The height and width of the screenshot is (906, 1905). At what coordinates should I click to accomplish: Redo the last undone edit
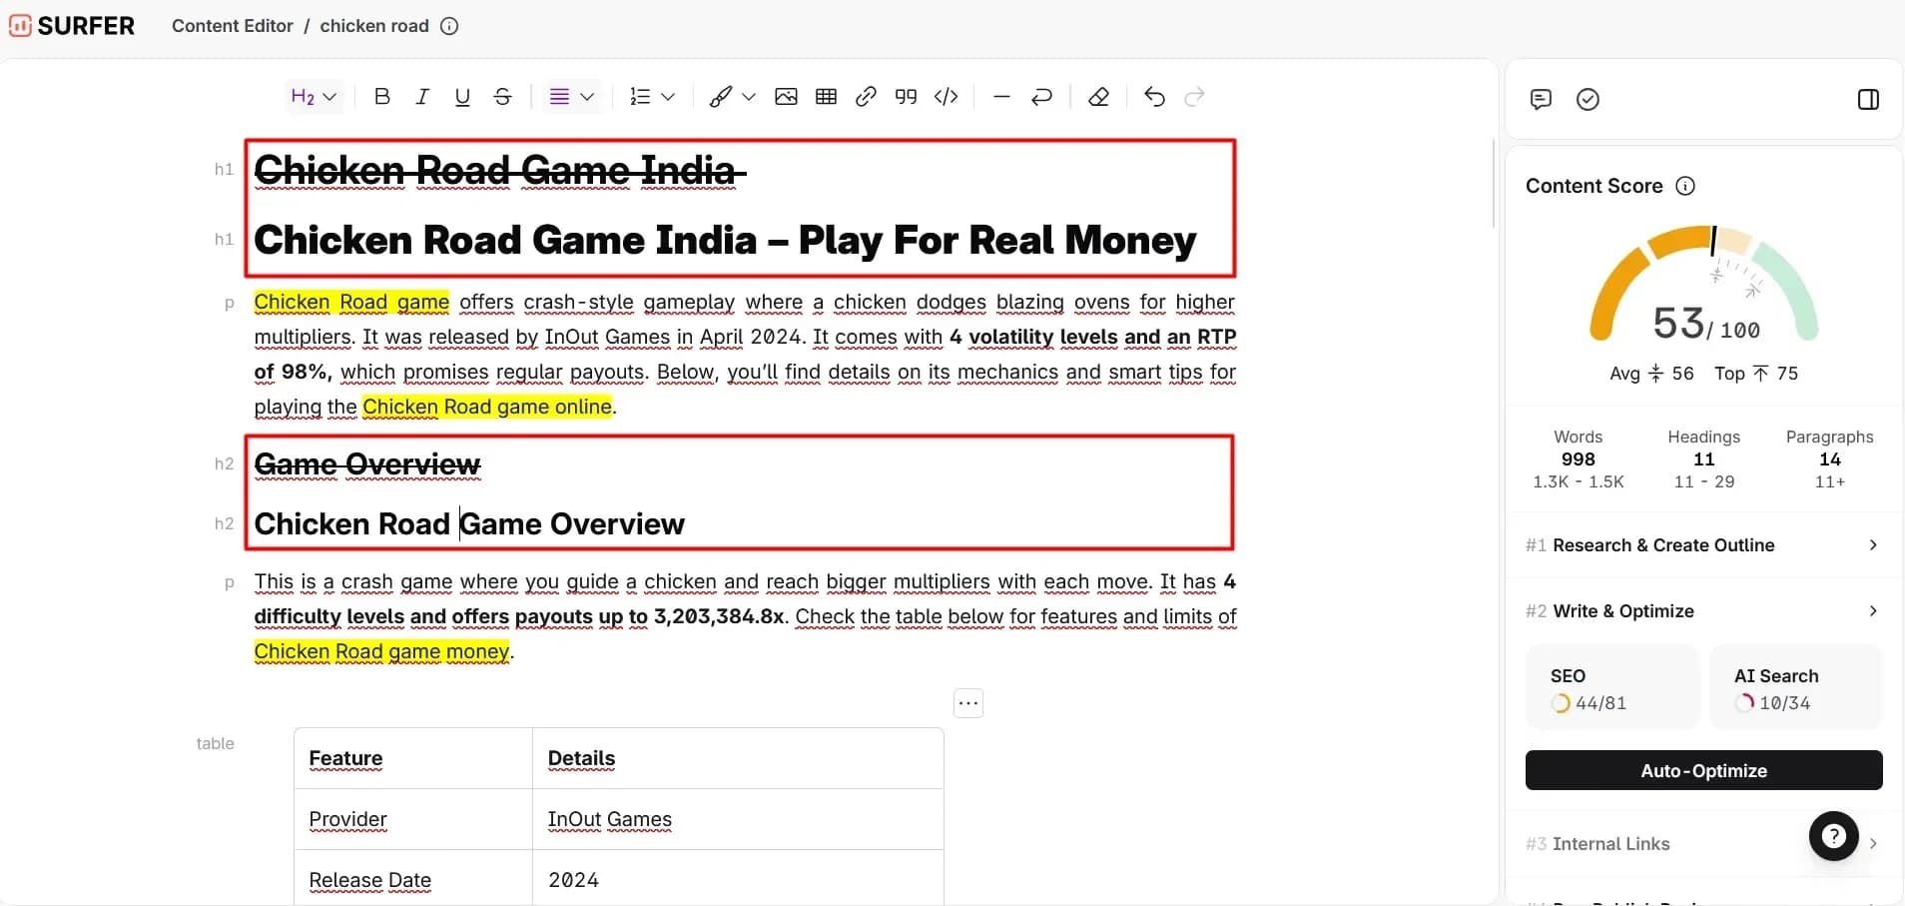(x=1194, y=97)
